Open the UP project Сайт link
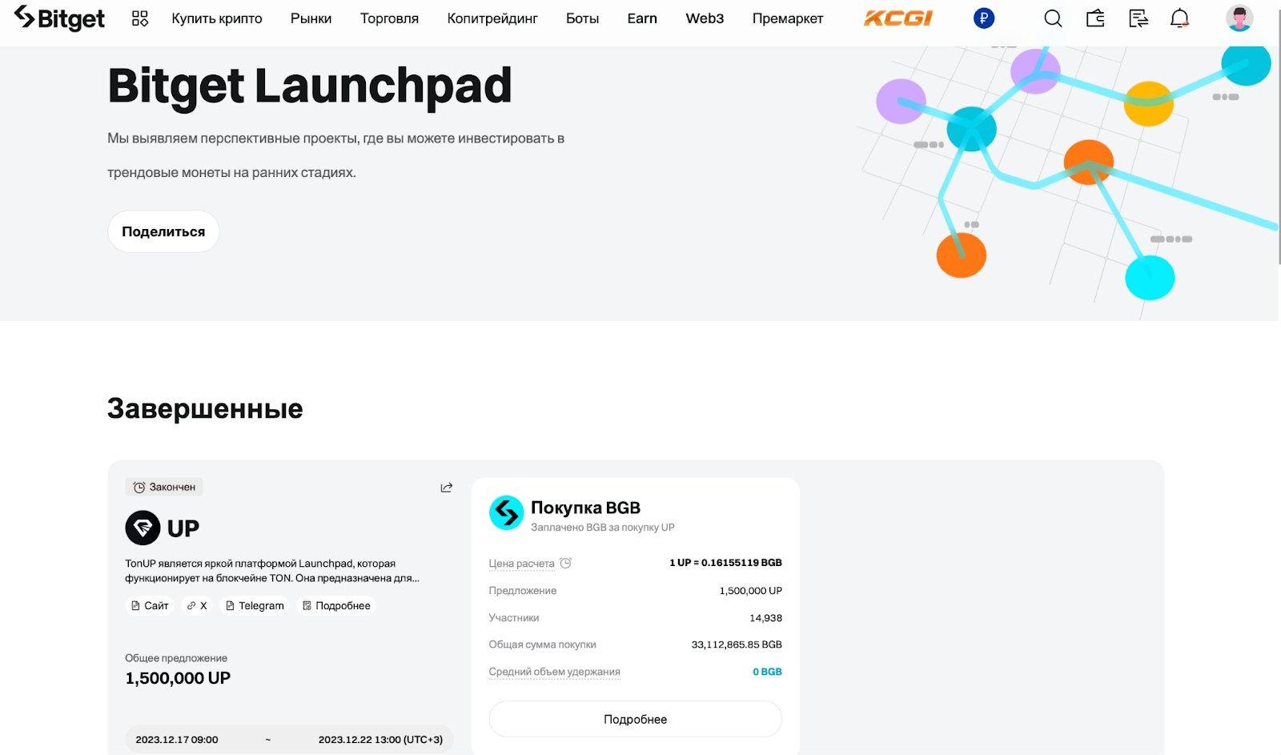This screenshot has height=755, width=1281. tap(150, 605)
